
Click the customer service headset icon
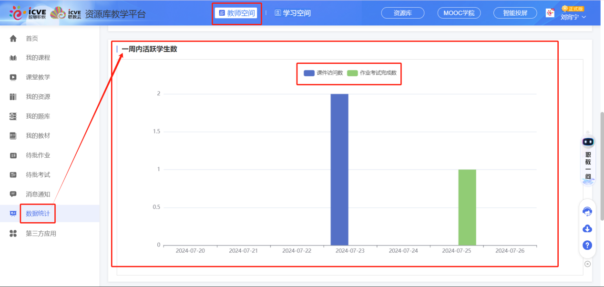pyautogui.click(x=587, y=212)
